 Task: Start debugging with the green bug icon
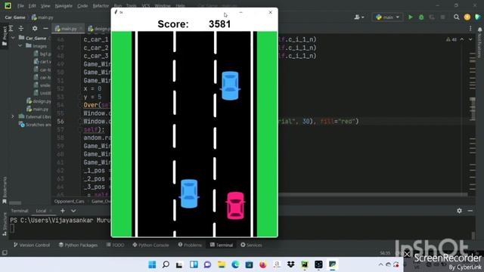click(x=421, y=17)
